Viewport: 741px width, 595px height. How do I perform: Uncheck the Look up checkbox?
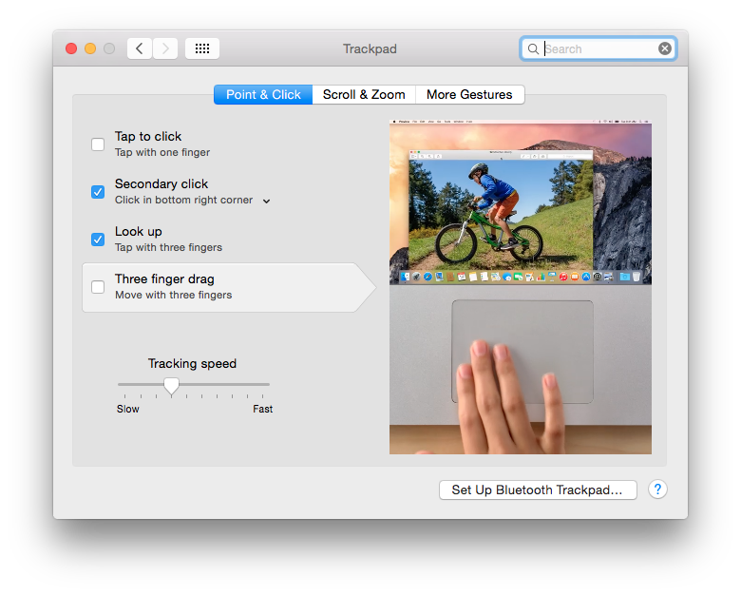point(98,240)
